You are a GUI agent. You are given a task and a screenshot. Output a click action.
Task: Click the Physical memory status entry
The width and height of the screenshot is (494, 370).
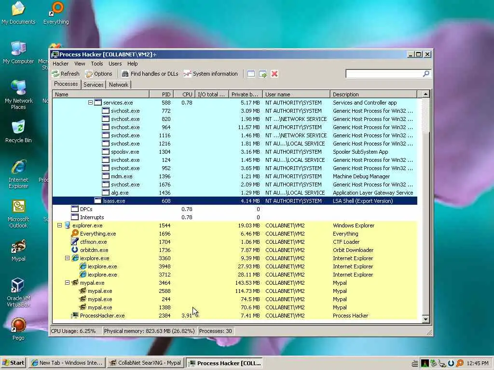click(x=150, y=331)
